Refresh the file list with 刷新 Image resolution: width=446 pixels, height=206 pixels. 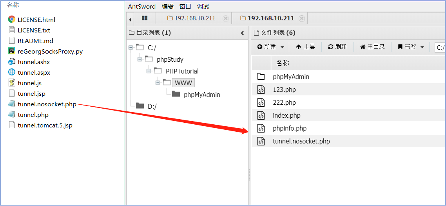click(x=337, y=47)
